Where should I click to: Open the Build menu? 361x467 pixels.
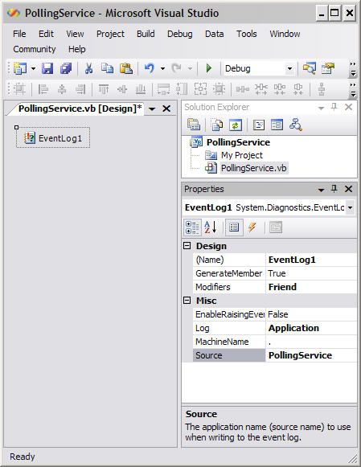[x=146, y=34]
